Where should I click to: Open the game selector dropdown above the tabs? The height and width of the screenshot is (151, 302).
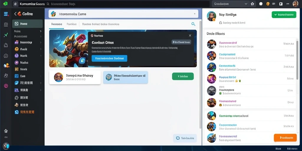[123, 14]
